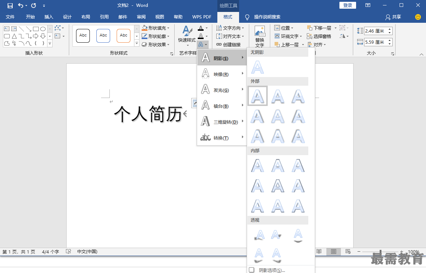The width and height of the screenshot is (426, 273).
Task: Open the 文字方向 text direction dropdown
Action: 230,28
